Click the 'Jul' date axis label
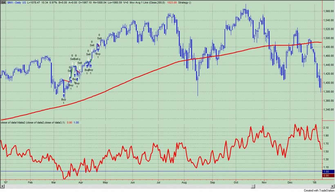 [x=159, y=182]
